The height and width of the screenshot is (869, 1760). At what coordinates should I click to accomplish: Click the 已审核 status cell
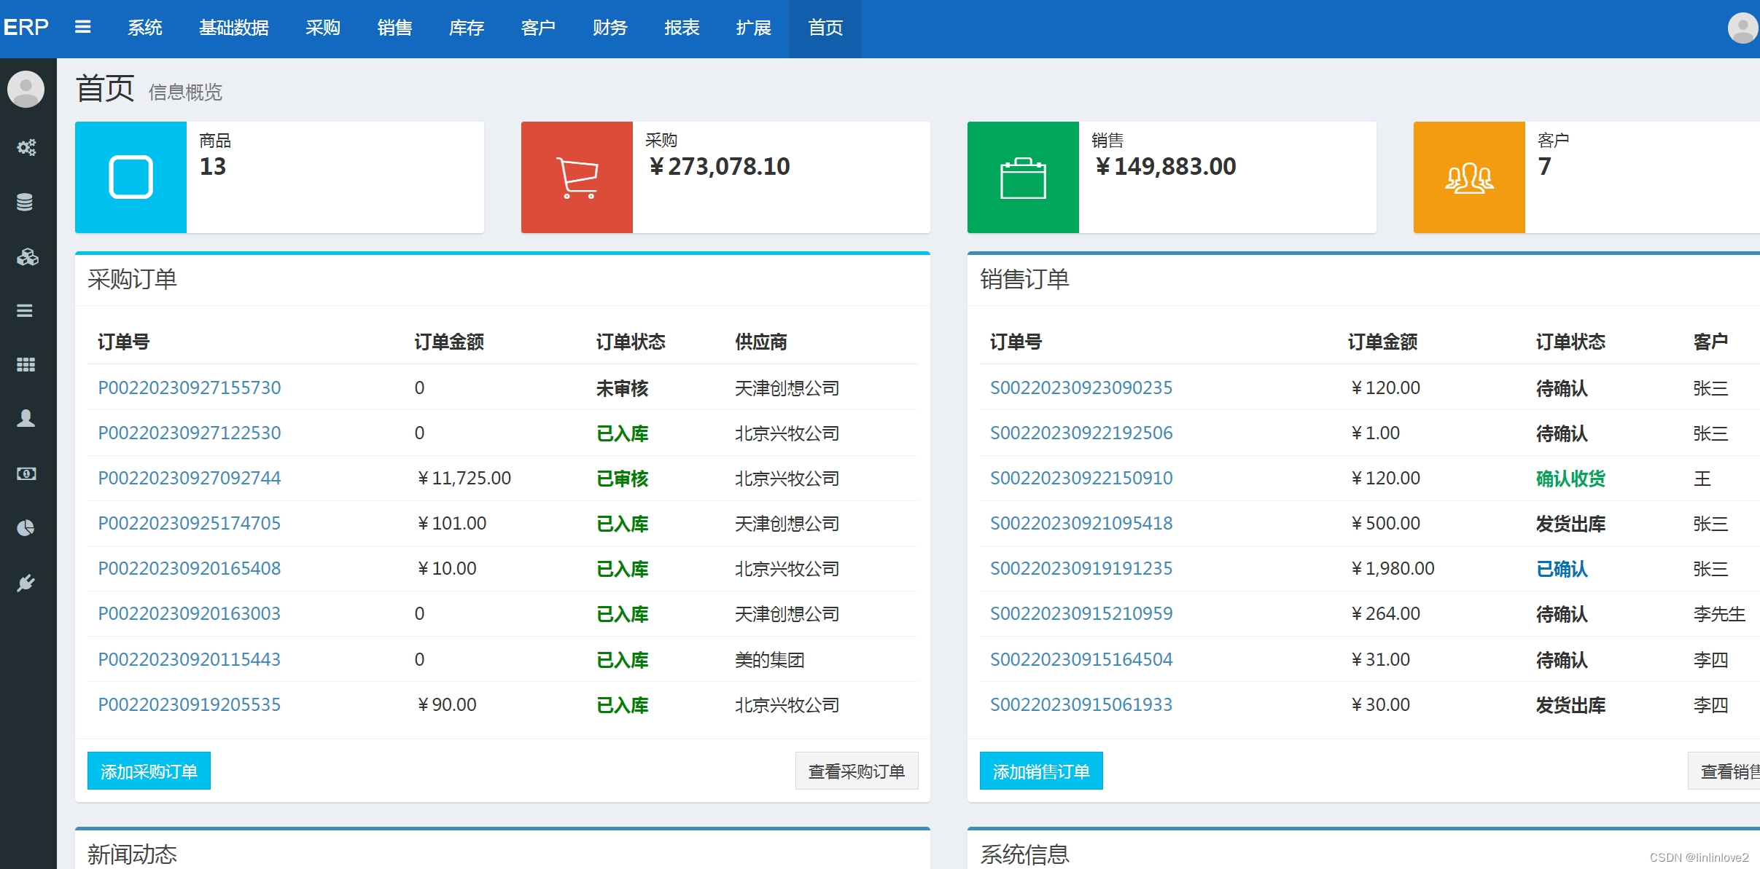[622, 479]
